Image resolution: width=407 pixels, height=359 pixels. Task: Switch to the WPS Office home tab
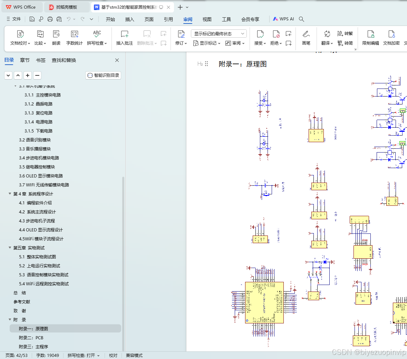(x=22, y=7)
